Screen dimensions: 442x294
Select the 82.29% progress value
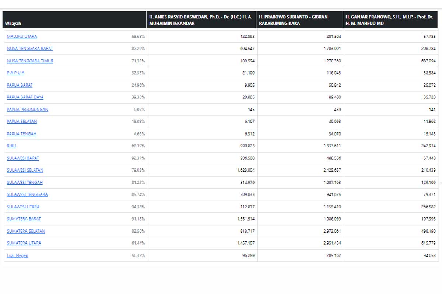click(138, 49)
